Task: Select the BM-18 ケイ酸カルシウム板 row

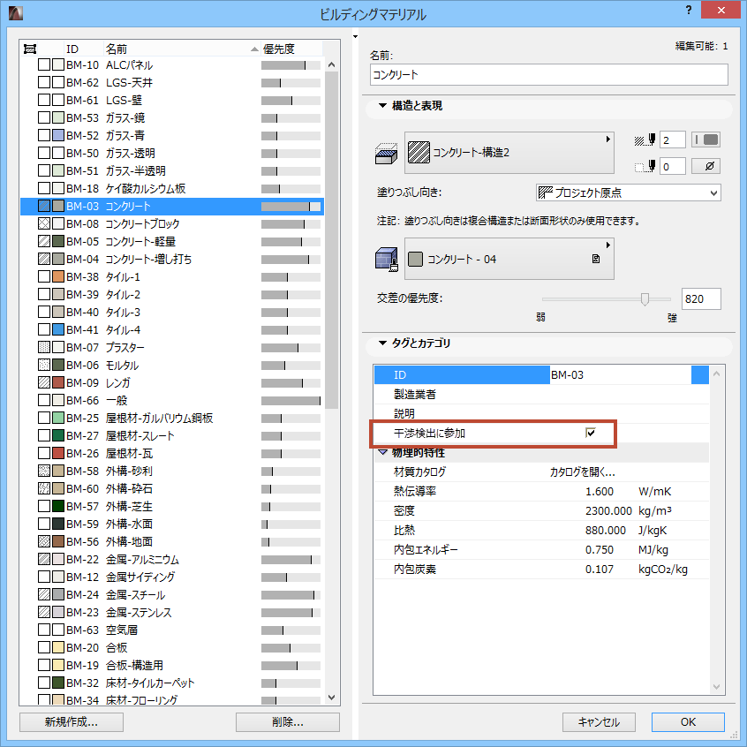Action: pos(172,188)
